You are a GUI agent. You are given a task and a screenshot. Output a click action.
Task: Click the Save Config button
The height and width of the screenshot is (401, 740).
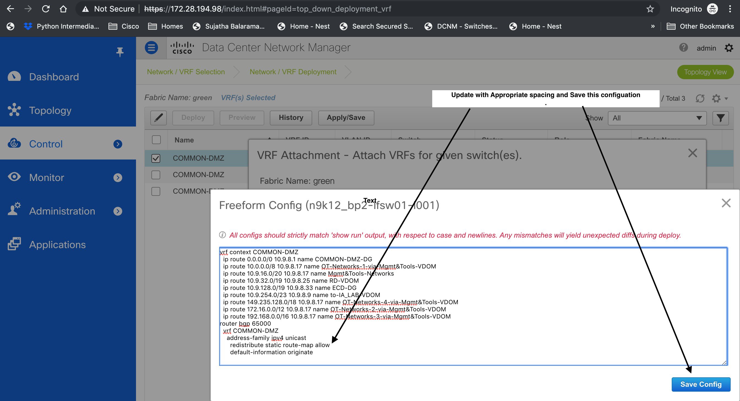click(701, 384)
